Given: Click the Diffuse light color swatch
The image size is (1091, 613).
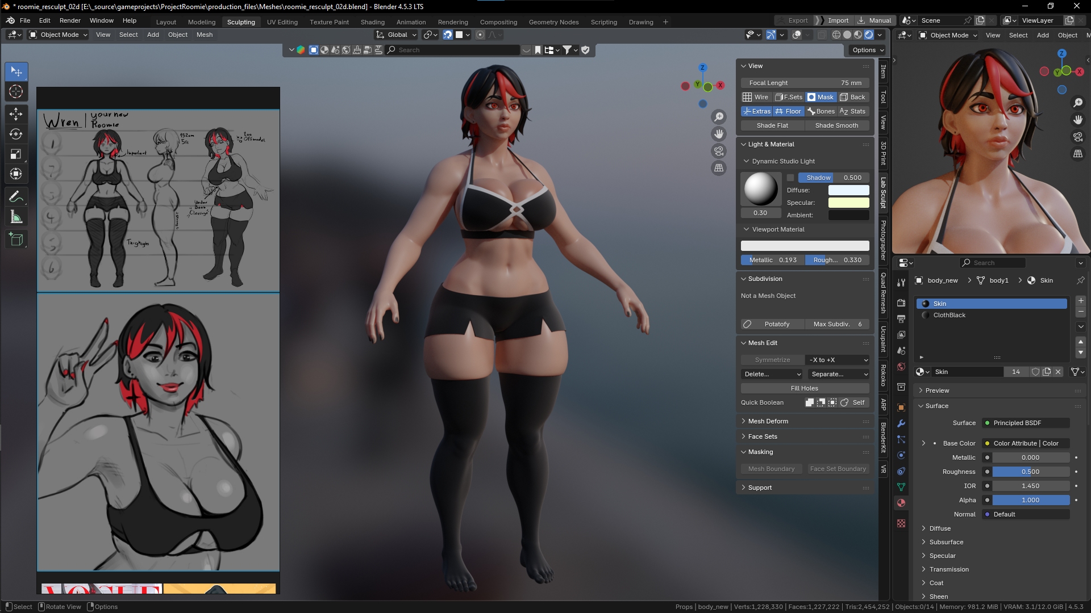Looking at the screenshot, I should (848, 190).
